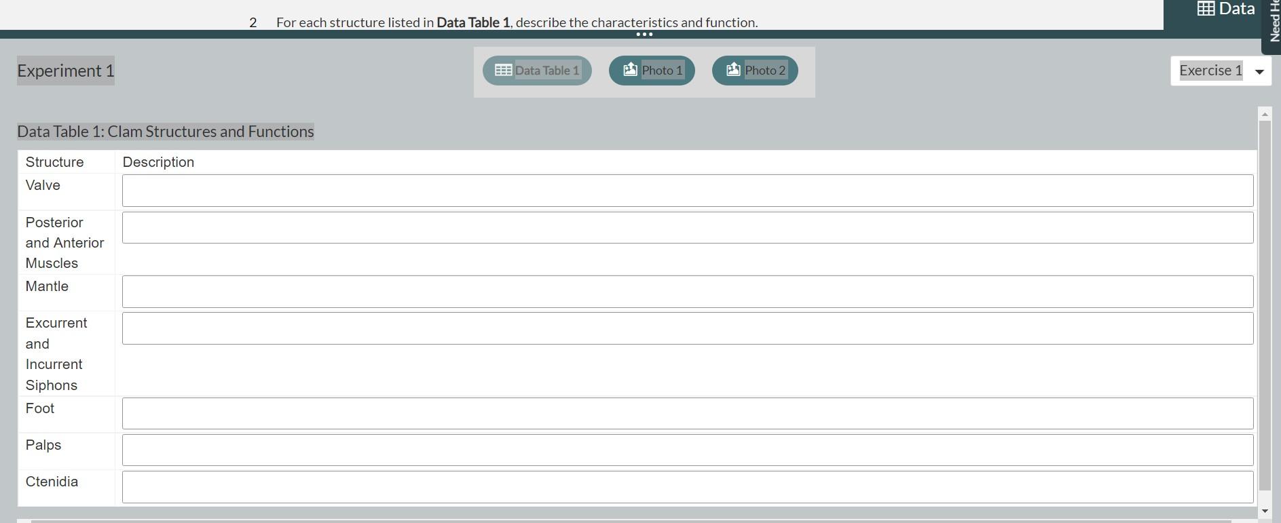
Task: Click the Experiment 1 heading
Action: (66, 71)
